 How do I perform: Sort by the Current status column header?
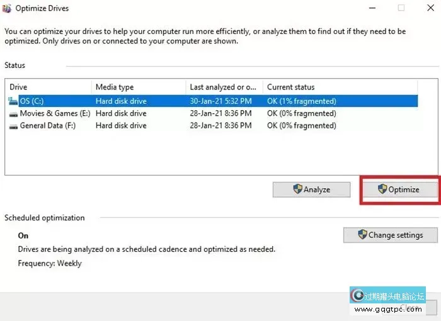pyautogui.click(x=339, y=87)
